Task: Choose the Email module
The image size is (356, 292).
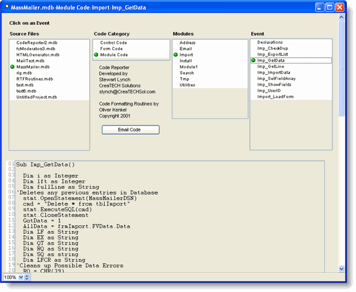Action: 185,49
